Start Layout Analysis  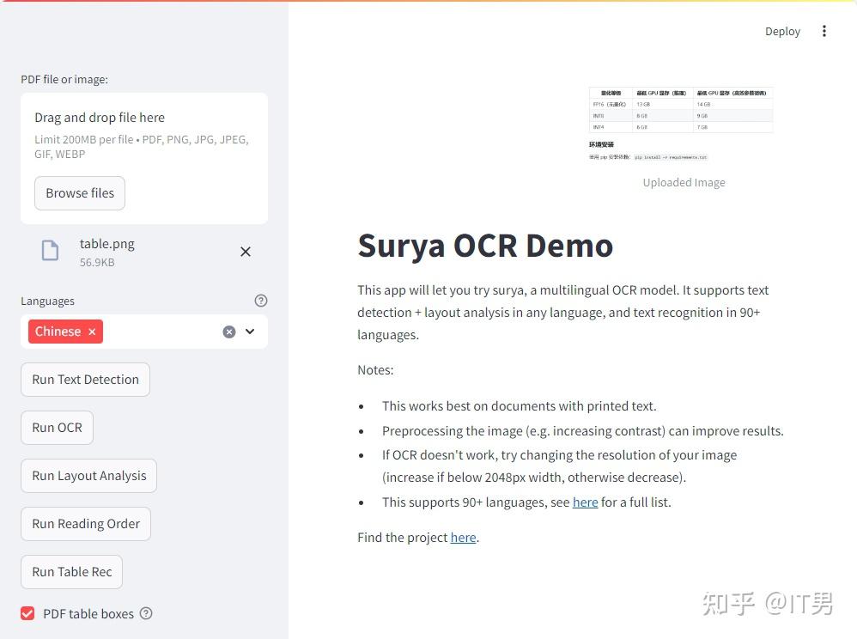point(88,475)
